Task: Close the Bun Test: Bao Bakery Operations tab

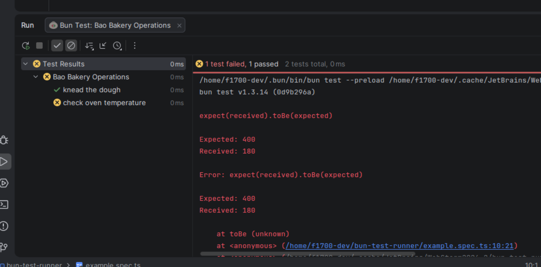Action: click(179, 25)
